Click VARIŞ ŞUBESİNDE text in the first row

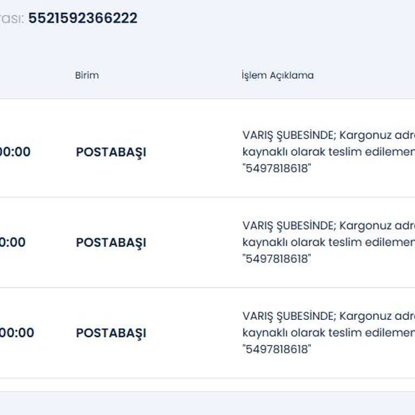[289, 135]
